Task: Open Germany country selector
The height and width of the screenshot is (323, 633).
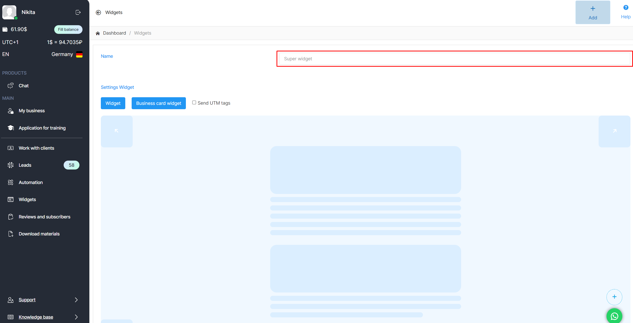Action: click(67, 54)
